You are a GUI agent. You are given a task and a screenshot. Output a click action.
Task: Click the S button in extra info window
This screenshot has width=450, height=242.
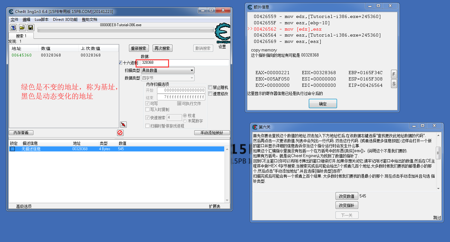394,84
